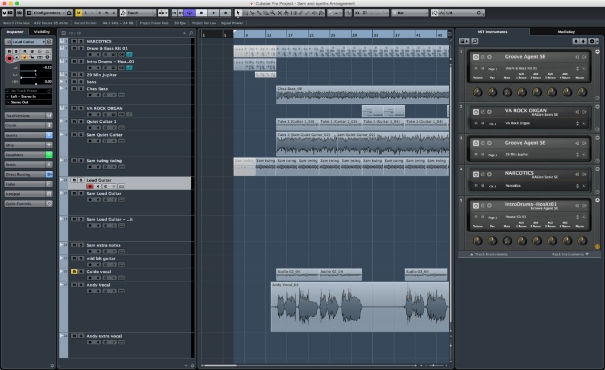Select the Line tool
This screenshot has height=370, width=605.
click(307, 13)
